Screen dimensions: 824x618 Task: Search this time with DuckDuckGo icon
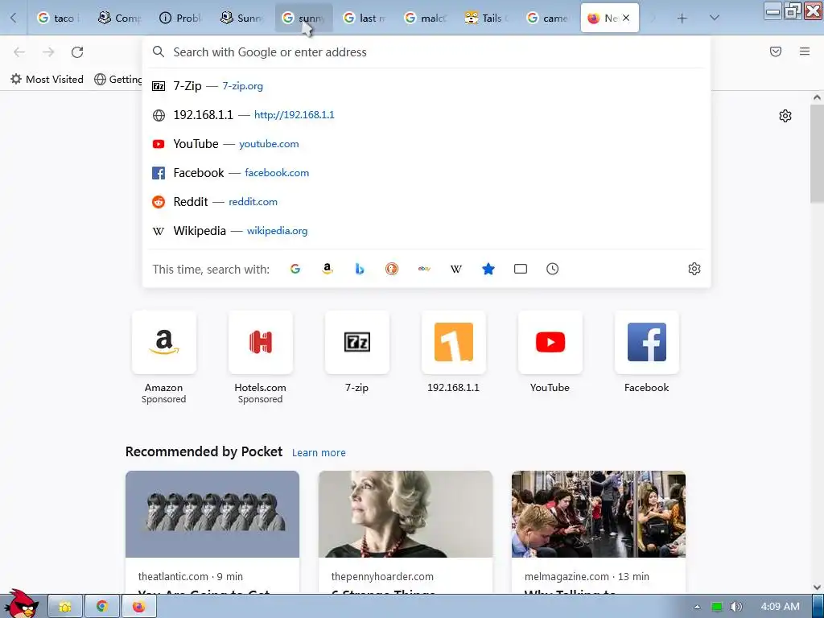click(392, 269)
